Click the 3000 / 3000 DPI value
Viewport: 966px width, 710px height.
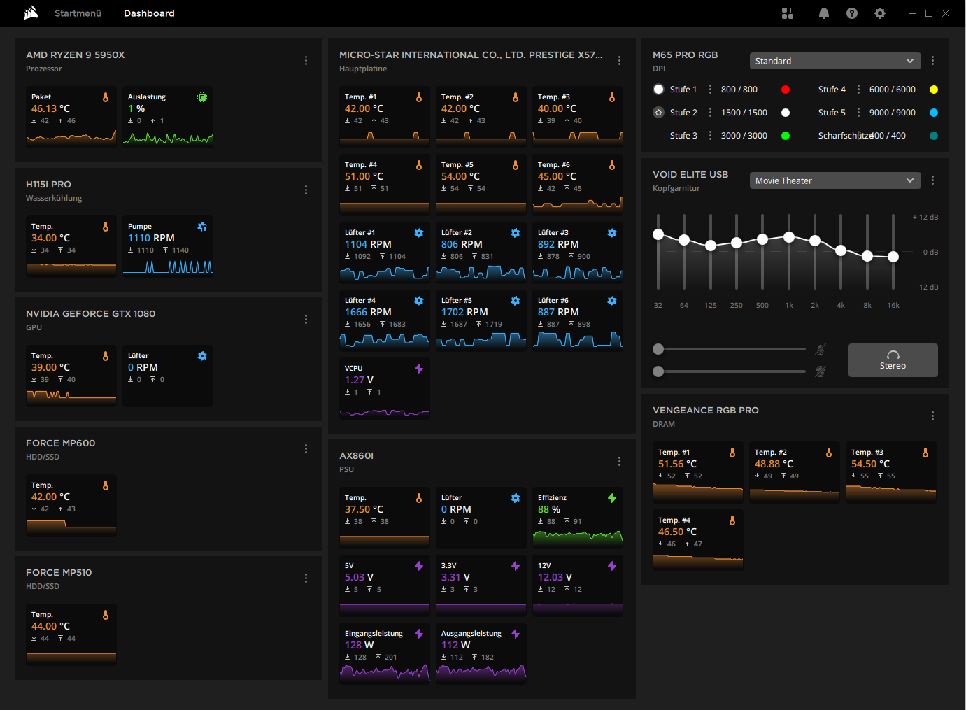point(744,136)
